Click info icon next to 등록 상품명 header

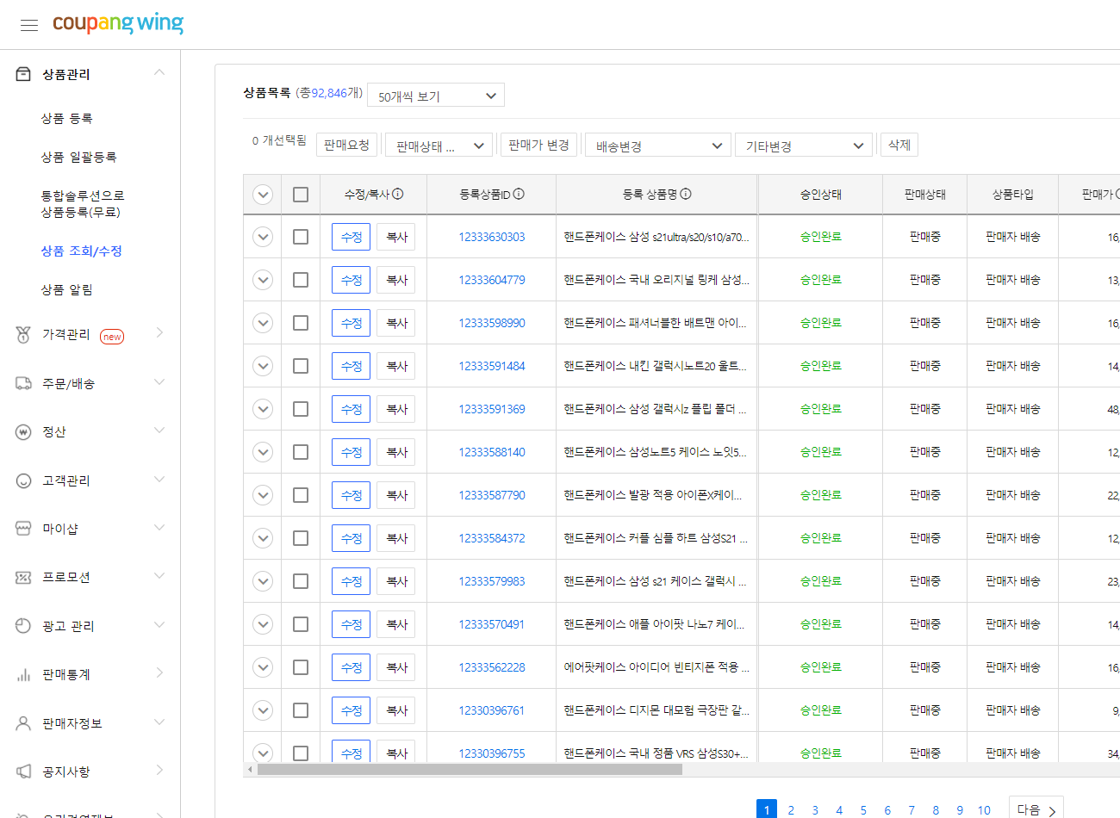(686, 194)
